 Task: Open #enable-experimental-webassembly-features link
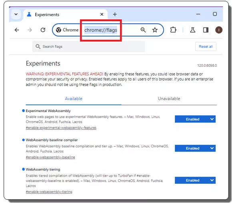pos(61,128)
